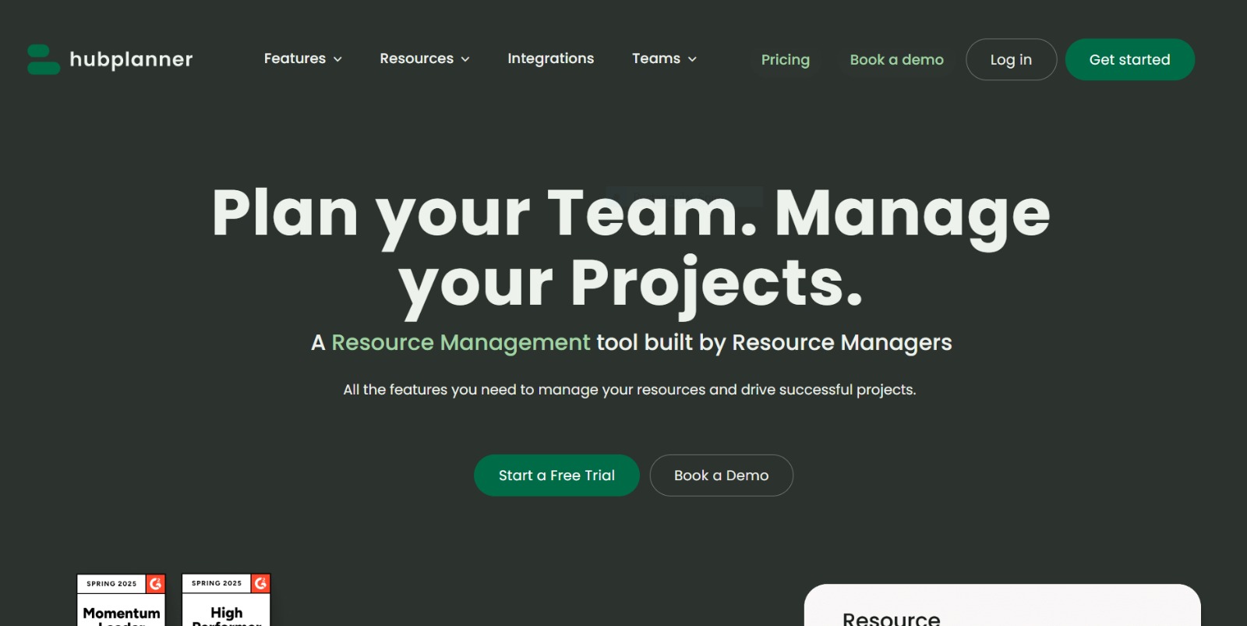Open the Pricing menu item
The width and height of the screenshot is (1247, 626).
785,60
